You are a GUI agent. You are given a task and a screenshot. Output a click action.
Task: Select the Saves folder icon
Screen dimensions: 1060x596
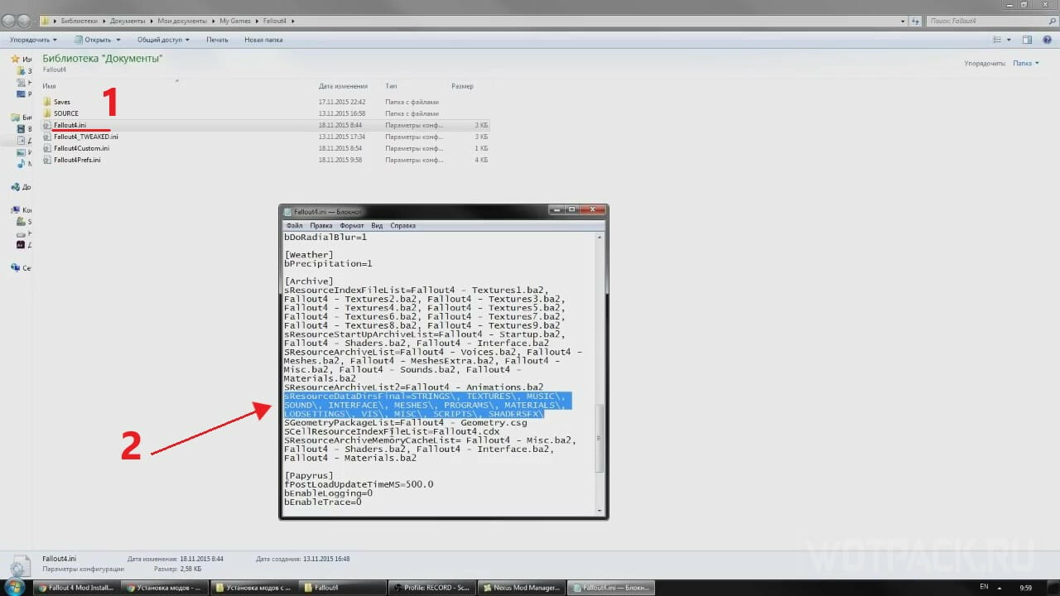(47, 102)
